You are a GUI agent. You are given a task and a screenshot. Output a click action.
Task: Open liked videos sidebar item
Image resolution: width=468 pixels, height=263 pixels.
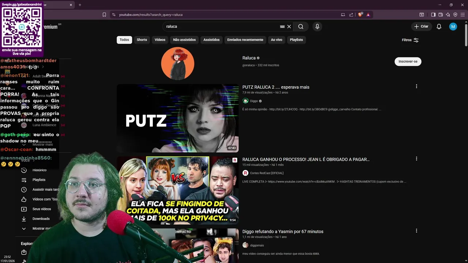tap(40, 199)
